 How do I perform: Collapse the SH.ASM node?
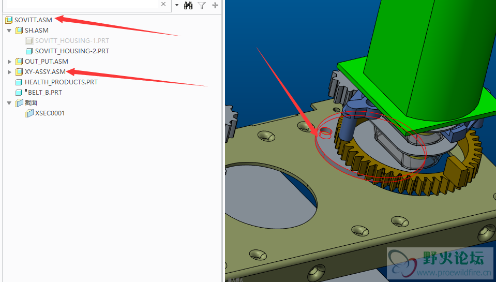(9, 31)
